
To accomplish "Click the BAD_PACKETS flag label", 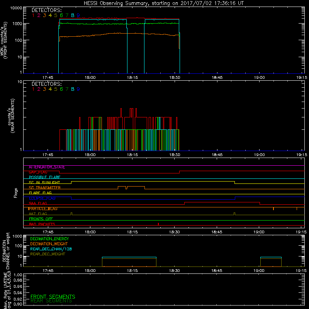I will tap(42, 224).
